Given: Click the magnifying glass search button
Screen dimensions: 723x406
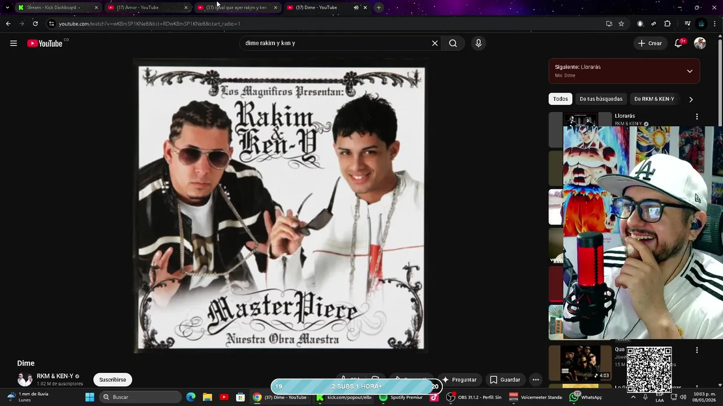Looking at the screenshot, I should point(453,43).
